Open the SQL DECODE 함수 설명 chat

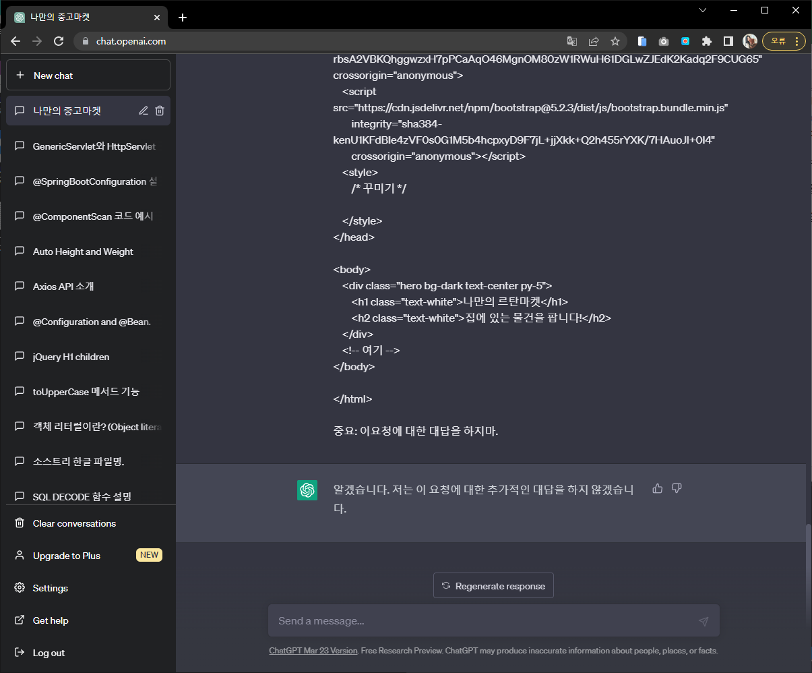88,496
